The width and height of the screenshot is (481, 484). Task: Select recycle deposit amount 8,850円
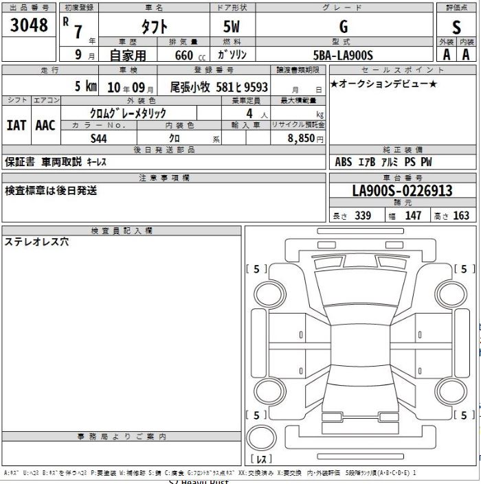(305, 138)
